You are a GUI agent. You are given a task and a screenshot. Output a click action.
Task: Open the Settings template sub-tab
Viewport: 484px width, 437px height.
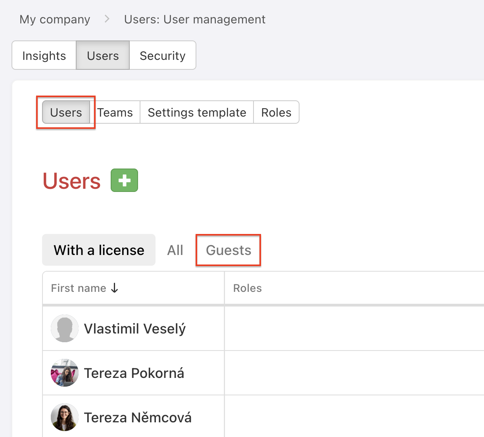coord(197,112)
